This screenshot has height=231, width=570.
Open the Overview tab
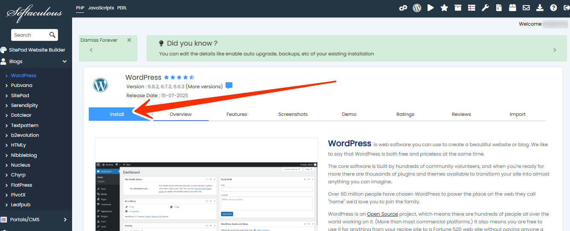[180, 114]
